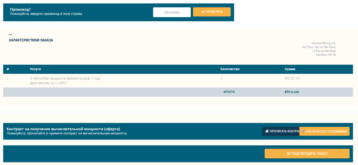The height and width of the screenshot is (165, 358).
Task: Verify promo code with the Проверить button
Action: [x=212, y=12]
